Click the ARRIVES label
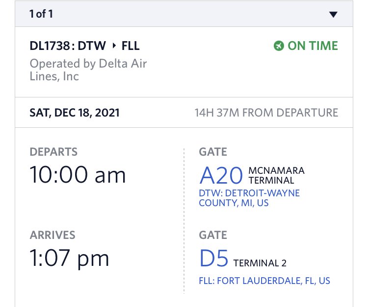 click(x=53, y=235)
